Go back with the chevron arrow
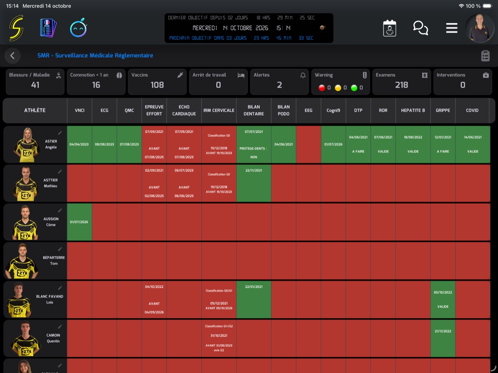 click(x=12, y=56)
